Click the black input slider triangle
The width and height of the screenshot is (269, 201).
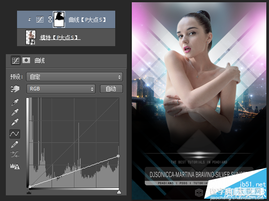(x=29, y=192)
